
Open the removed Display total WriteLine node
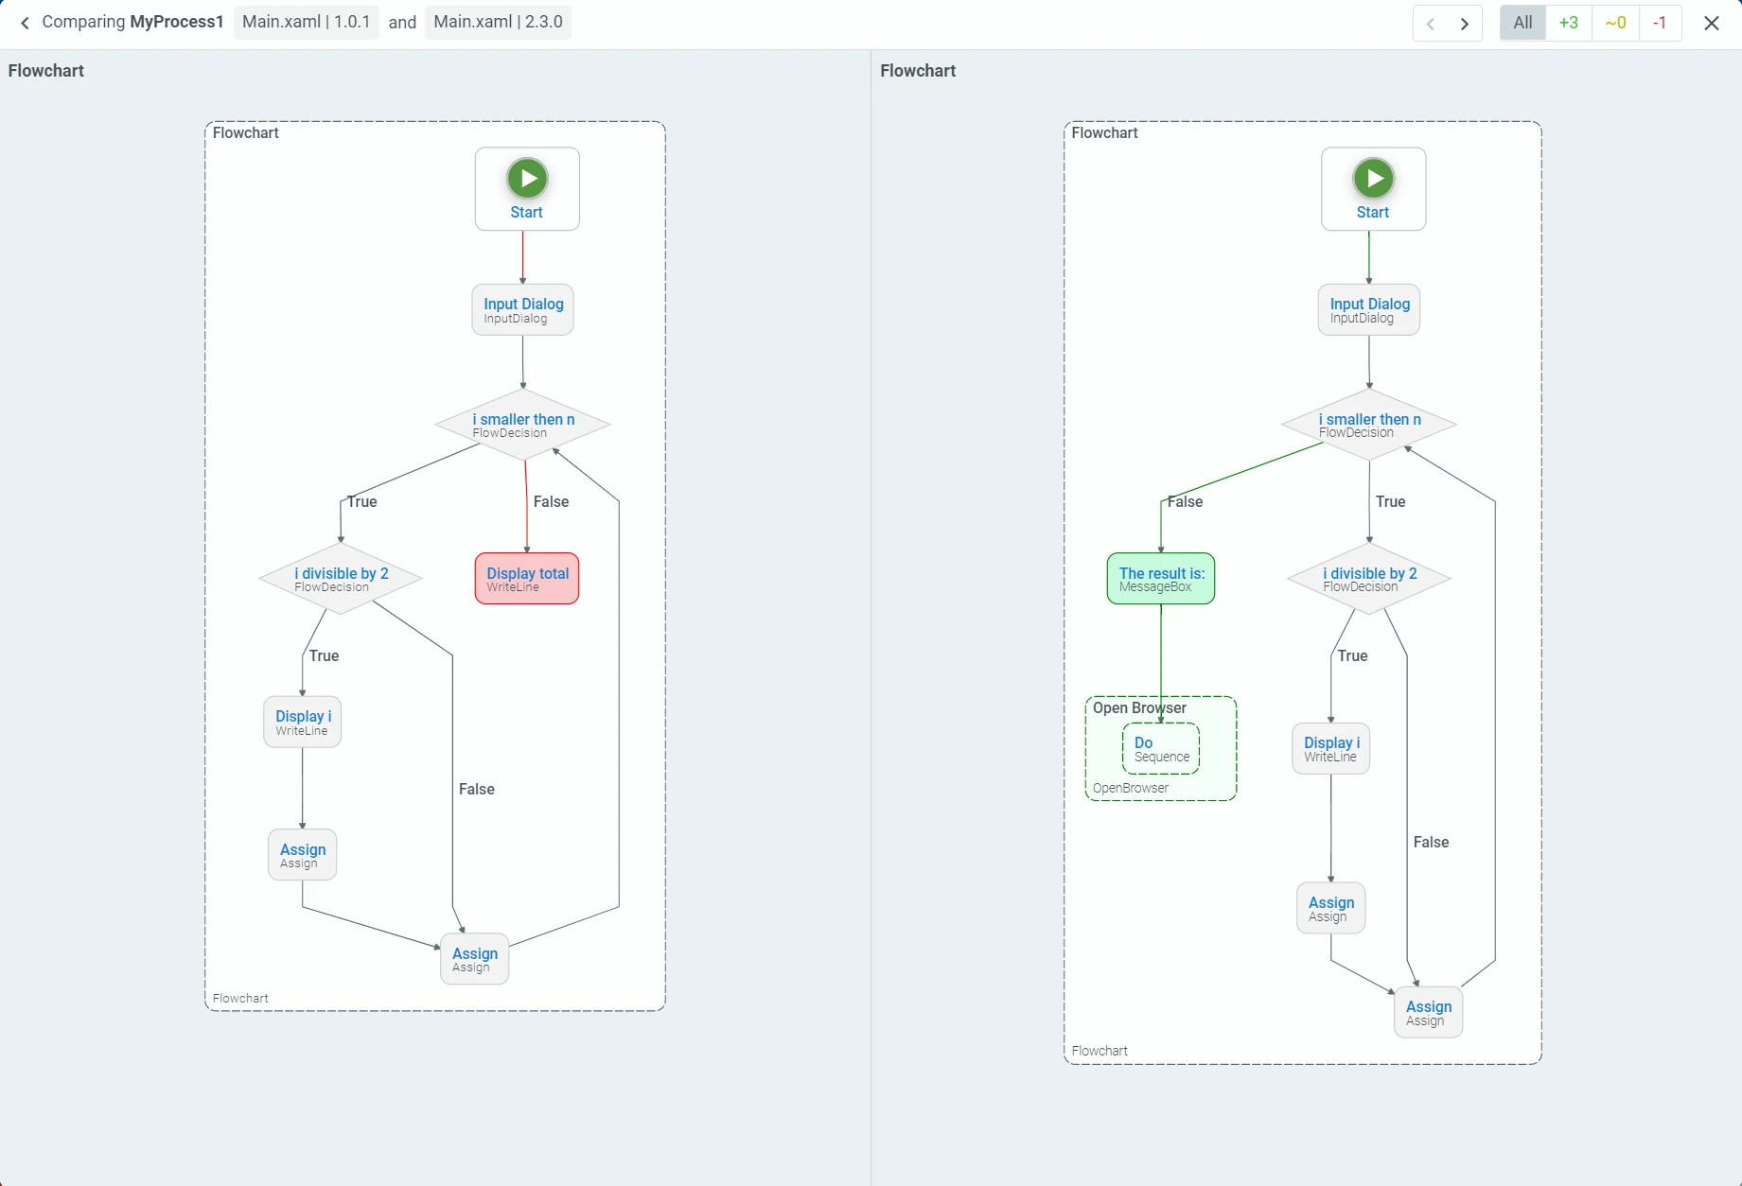coord(527,579)
